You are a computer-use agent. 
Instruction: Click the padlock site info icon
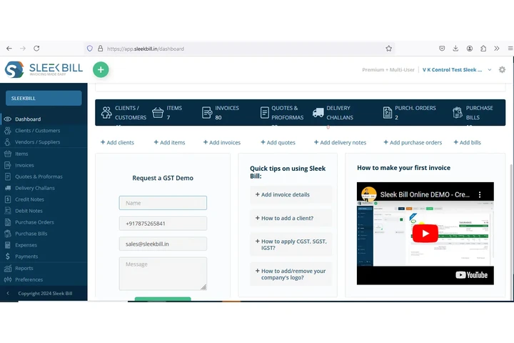101,49
